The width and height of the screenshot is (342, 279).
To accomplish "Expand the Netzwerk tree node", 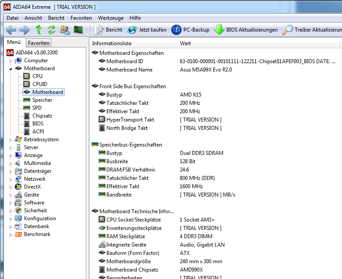I will pos(11,179).
